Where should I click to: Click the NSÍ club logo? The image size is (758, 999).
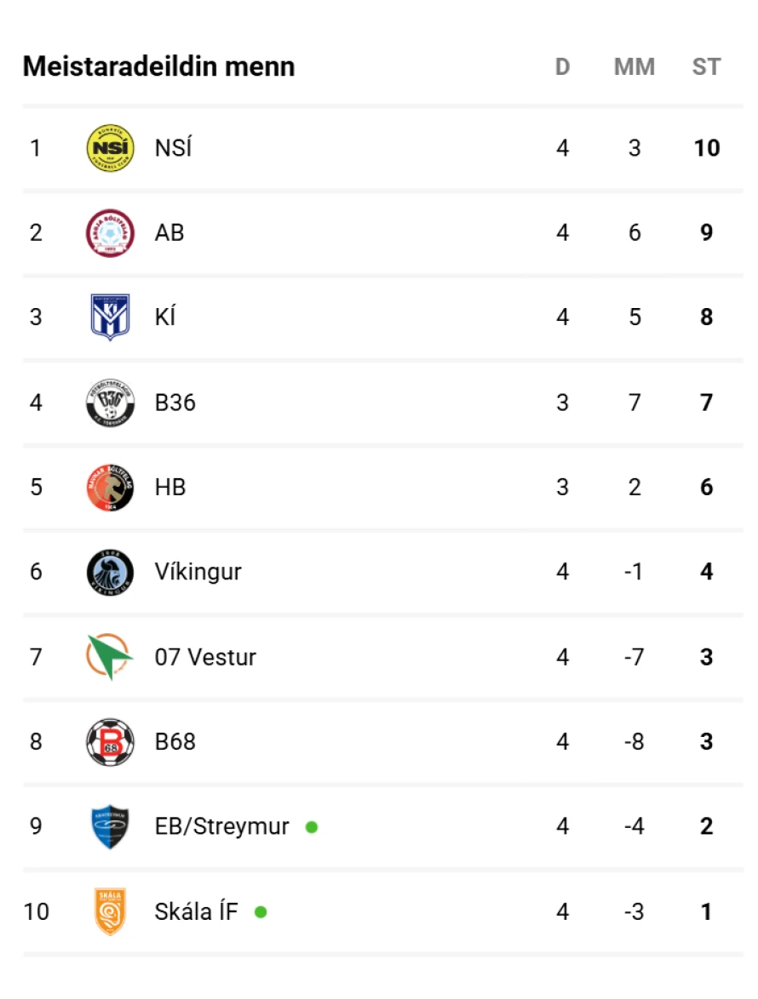click(x=110, y=148)
